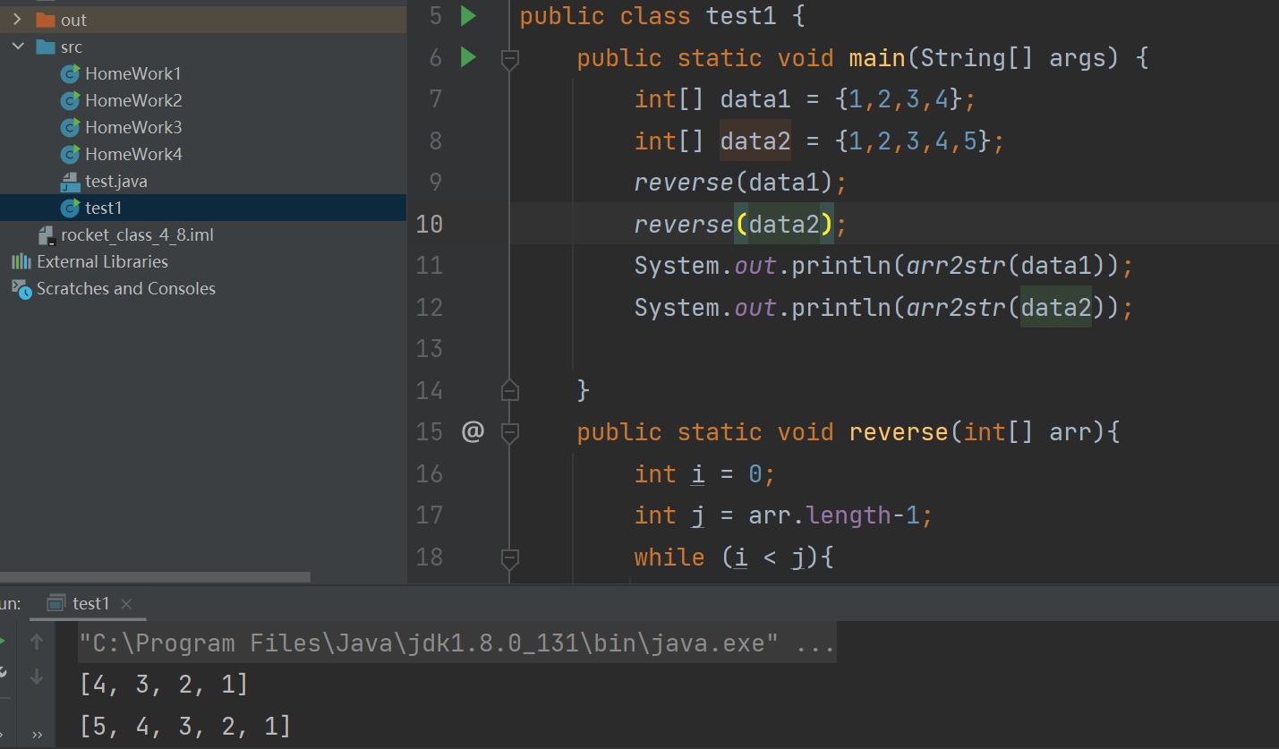This screenshot has height=749, width=1279.
Task: Select test.java in the project tree
Action: [116, 181]
